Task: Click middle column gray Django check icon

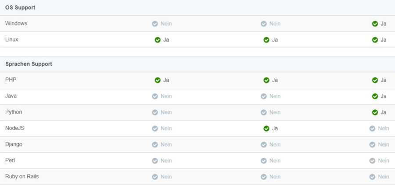Action: (264, 145)
